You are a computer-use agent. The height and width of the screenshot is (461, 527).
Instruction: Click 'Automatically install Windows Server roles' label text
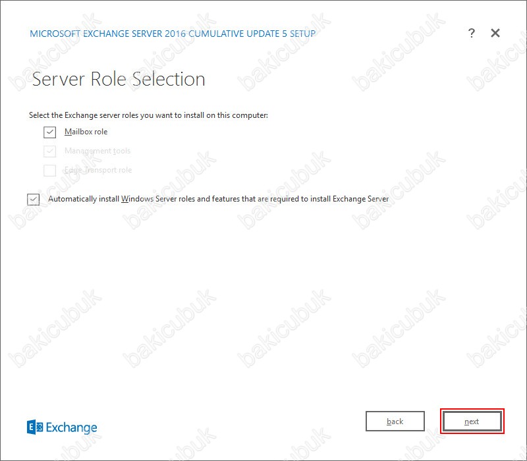[219, 199]
